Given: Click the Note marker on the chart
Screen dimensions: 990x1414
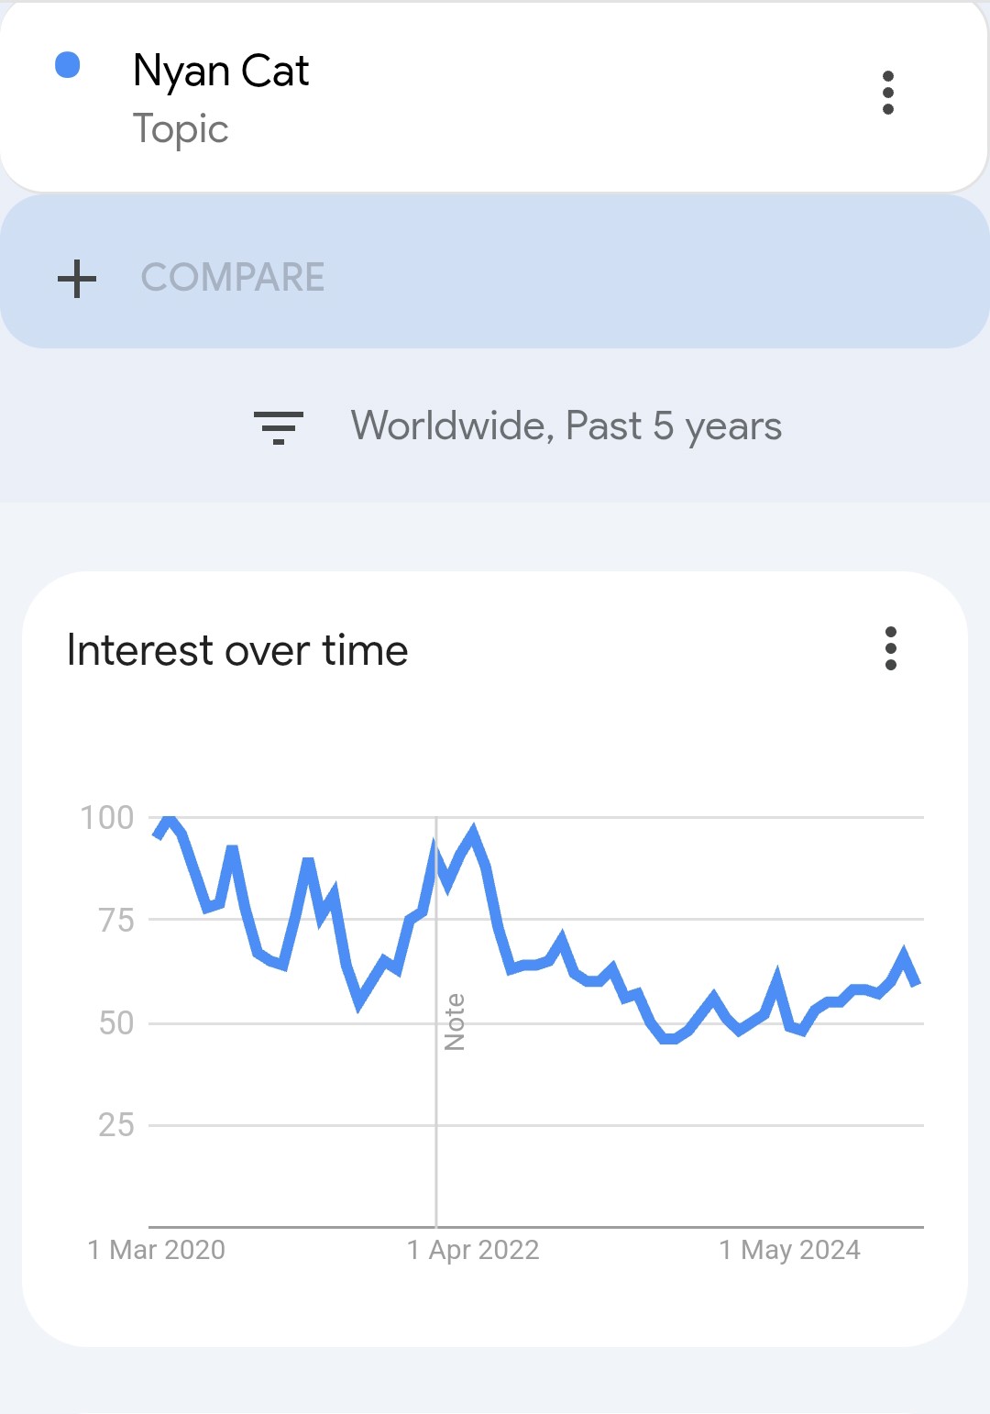Looking at the screenshot, I should click(454, 1022).
